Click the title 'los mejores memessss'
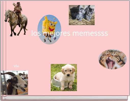This screenshot has width=130, height=101. [70, 33]
